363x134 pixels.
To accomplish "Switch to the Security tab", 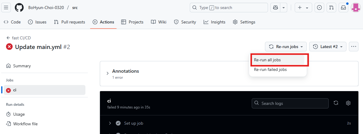I will click(185, 22).
